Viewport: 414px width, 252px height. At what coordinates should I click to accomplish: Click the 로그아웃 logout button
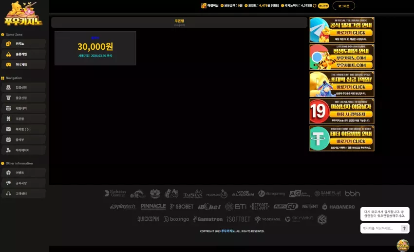(343, 6)
